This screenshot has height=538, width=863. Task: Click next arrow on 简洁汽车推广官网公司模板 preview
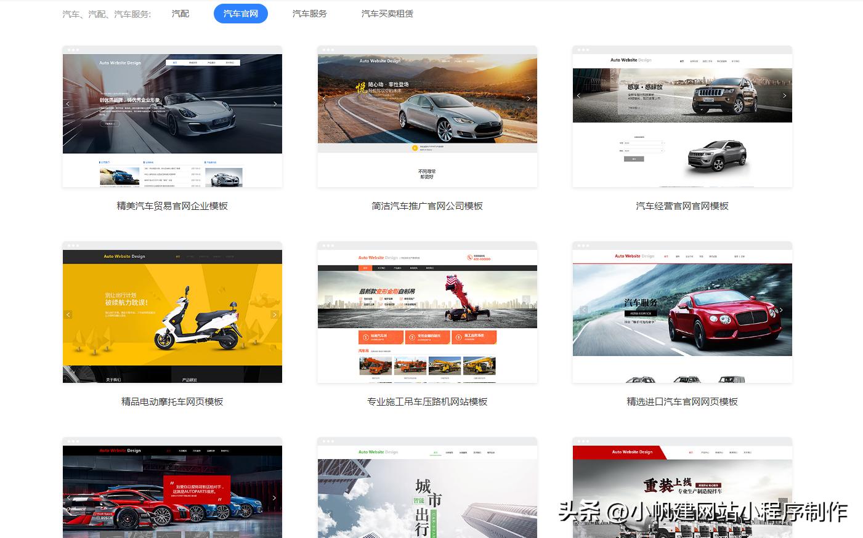[x=529, y=98]
